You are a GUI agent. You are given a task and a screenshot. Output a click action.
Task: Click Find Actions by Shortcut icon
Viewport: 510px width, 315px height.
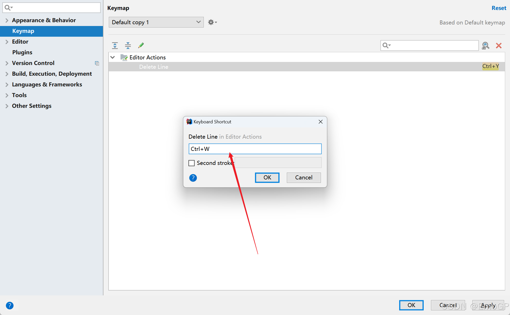485,46
